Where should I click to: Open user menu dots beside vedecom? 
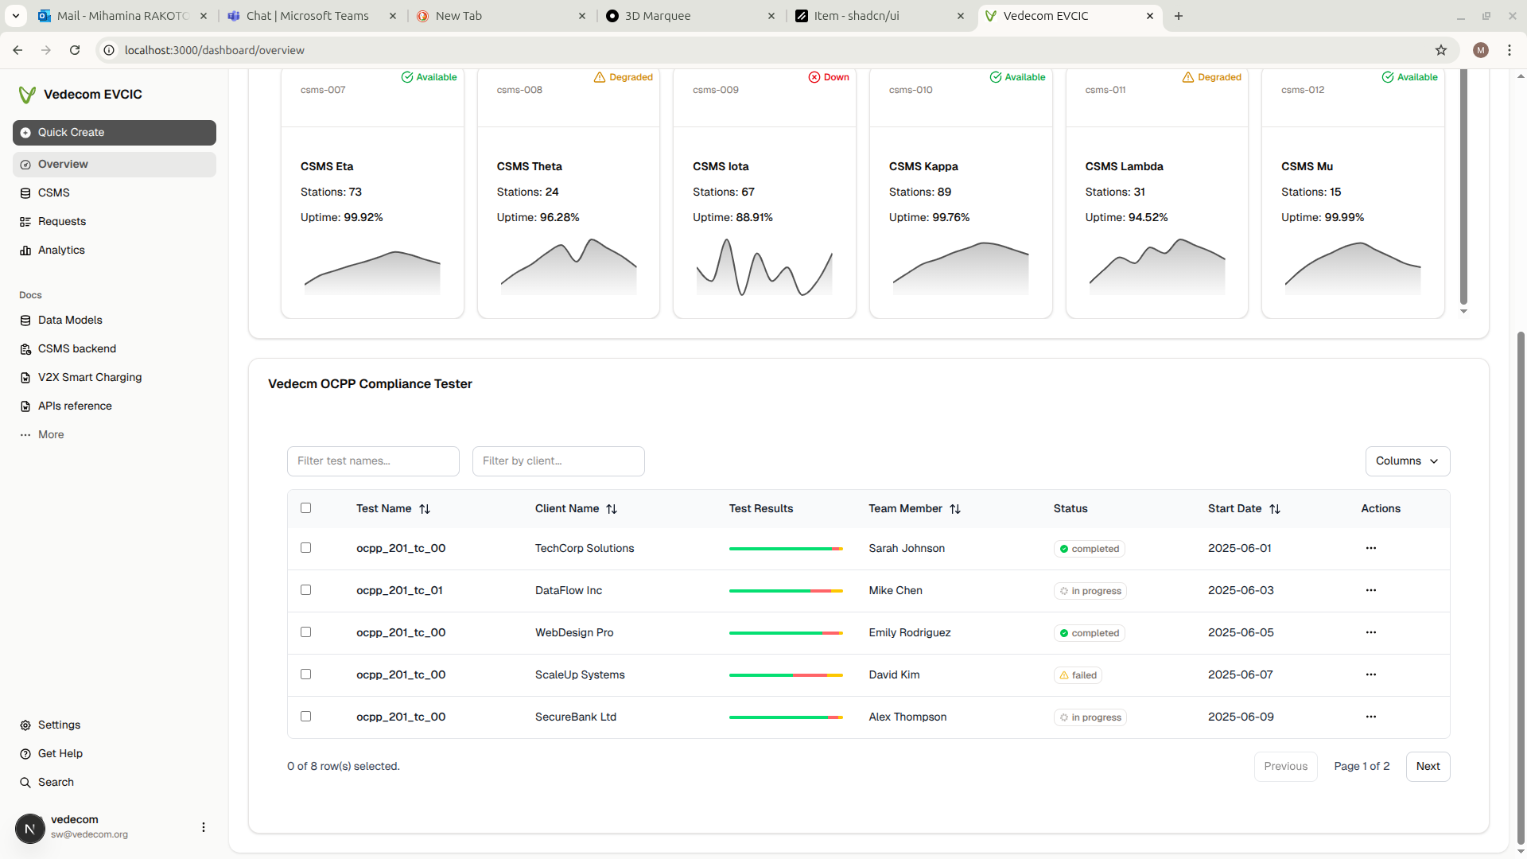pos(204,827)
